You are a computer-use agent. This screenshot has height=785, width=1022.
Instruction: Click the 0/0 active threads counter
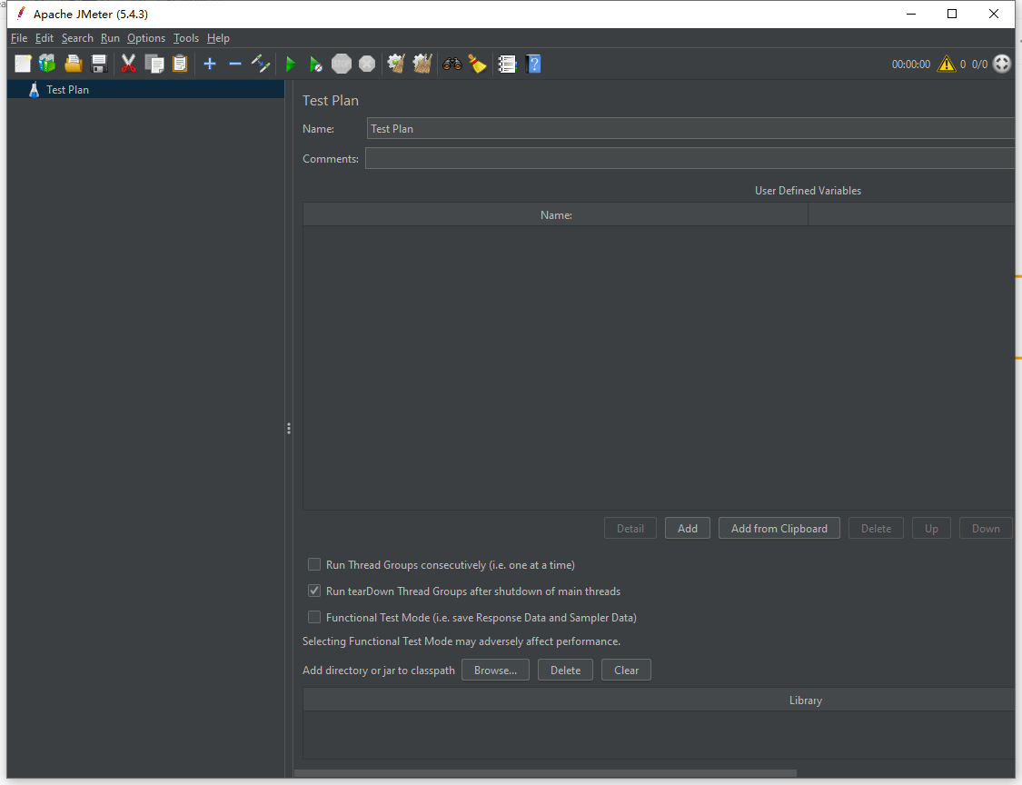pos(979,64)
